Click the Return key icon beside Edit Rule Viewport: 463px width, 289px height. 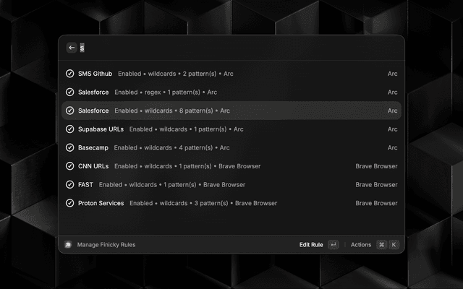tap(334, 244)
